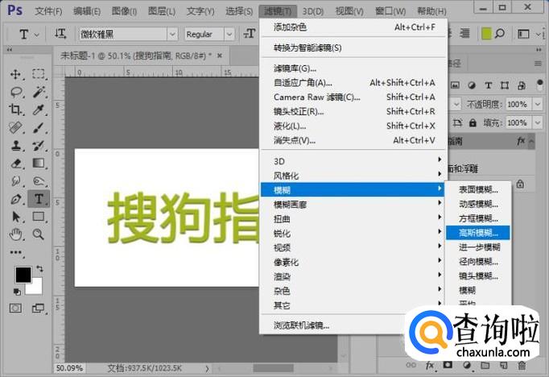Screen dimensions: 549x377
Task: Select the Gradient tool
Action: pos(39,164)
